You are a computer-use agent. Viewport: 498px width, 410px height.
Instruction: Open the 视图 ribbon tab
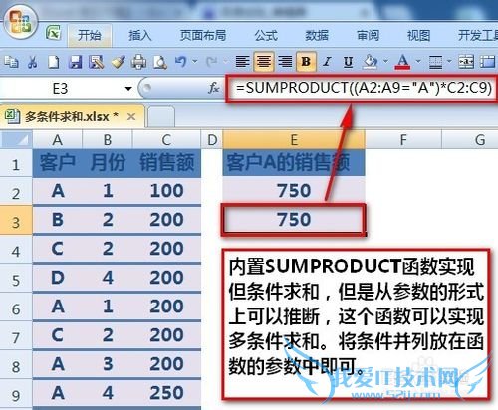point(419,35)
